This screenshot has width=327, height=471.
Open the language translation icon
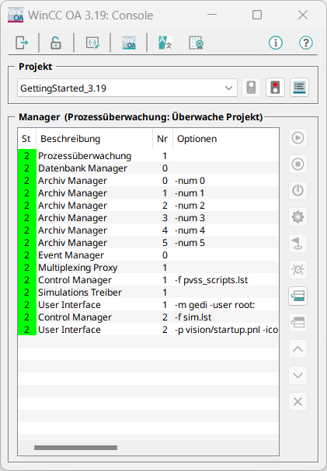pyautogui.click(x=165, y=43)
